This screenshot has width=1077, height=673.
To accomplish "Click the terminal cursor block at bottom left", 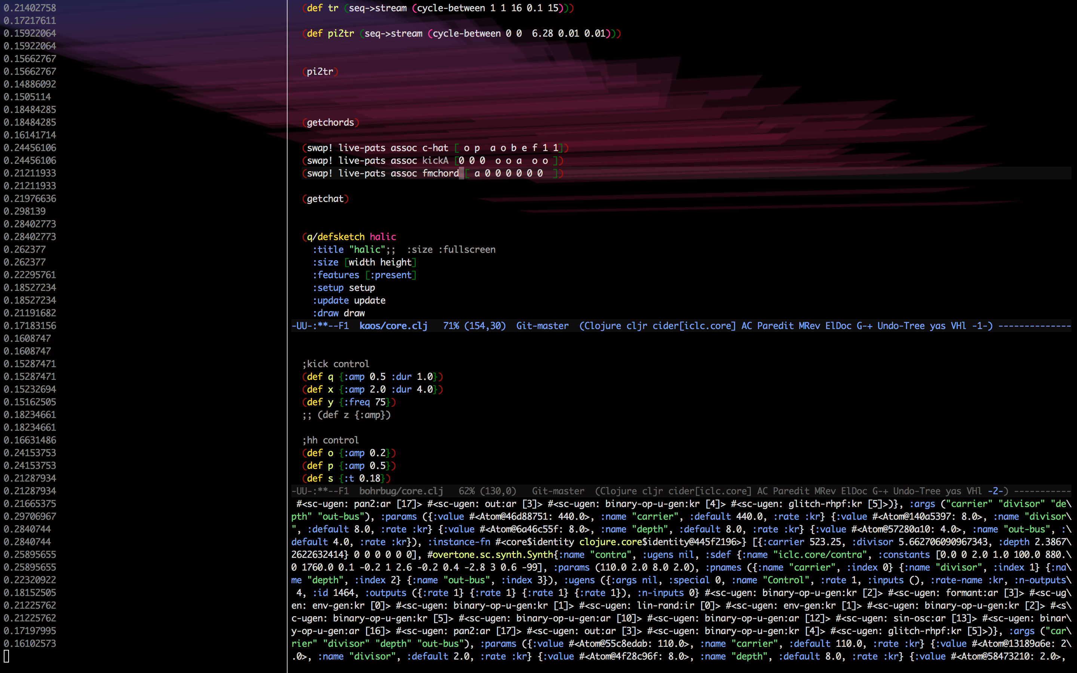I will click(x=6, y=656).
